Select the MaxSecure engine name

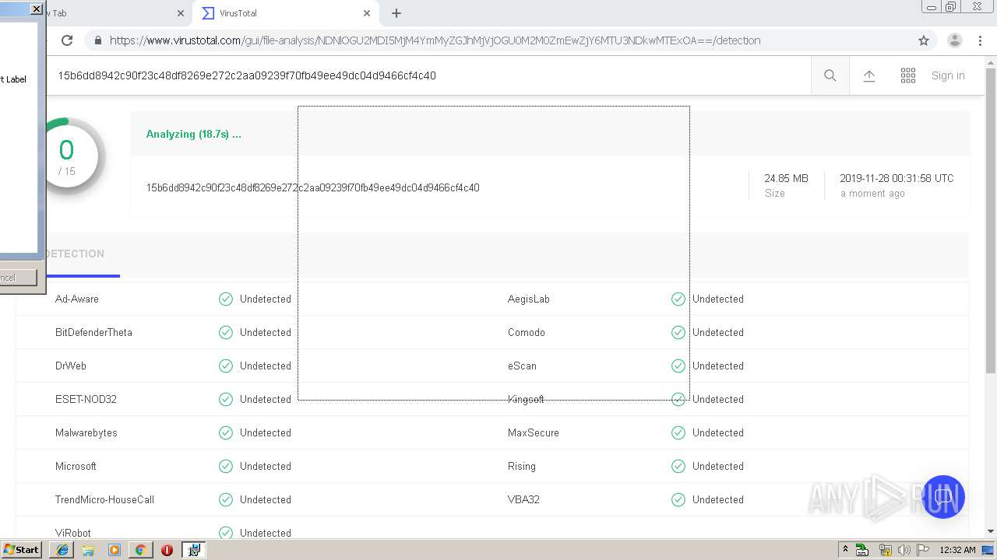pyautogui.click(x=534, y=432)
